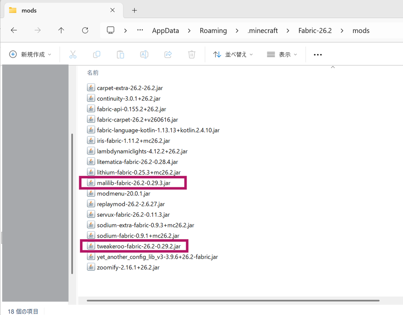Open the 新規作成 dropdown
The width and height of the screenshot is (403, 315).
[x=30, y=54]
